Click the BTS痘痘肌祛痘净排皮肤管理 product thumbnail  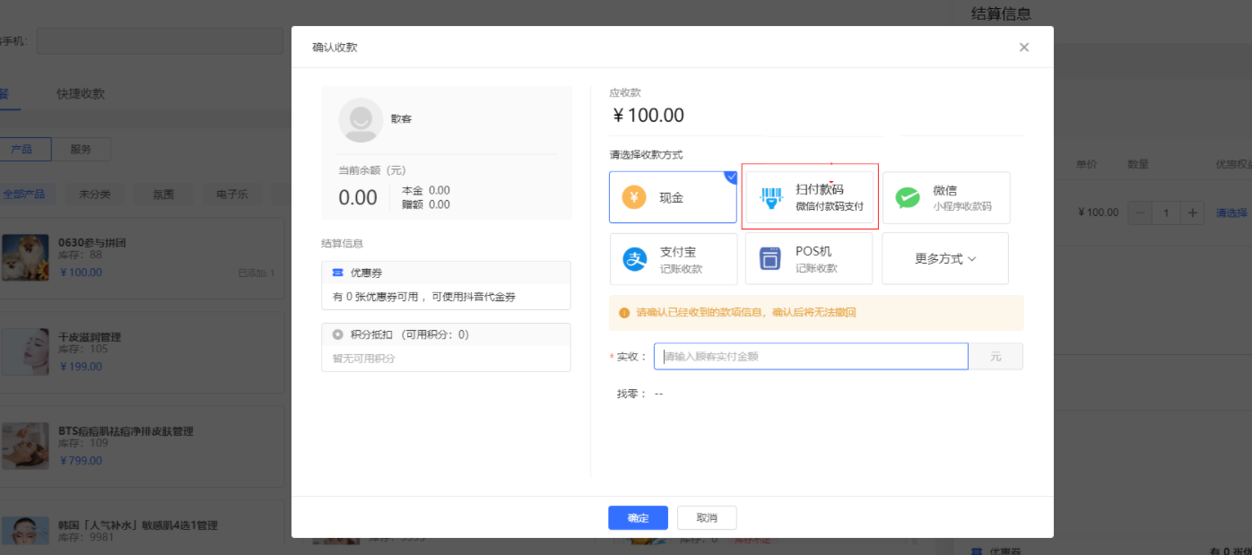coord(25,446)
